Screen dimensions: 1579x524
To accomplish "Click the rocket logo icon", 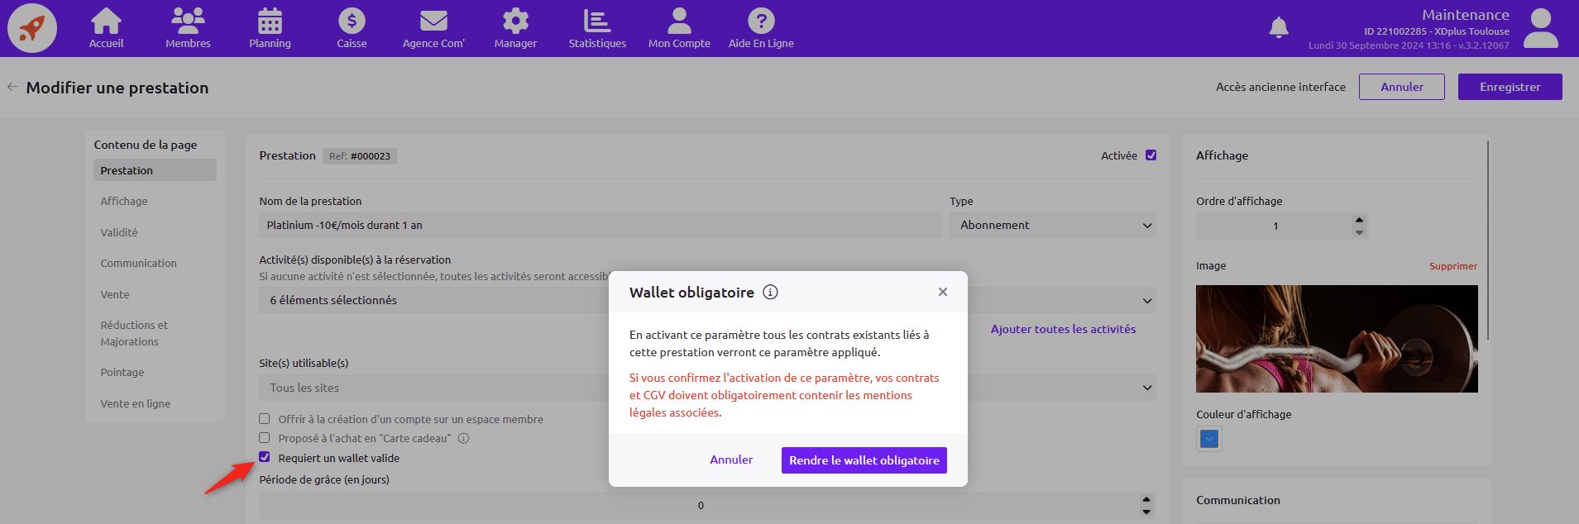I will click(32, 28).
